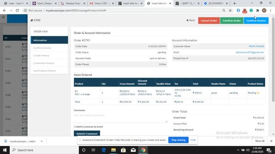Bookmark this page with star icon

point(230,10)
